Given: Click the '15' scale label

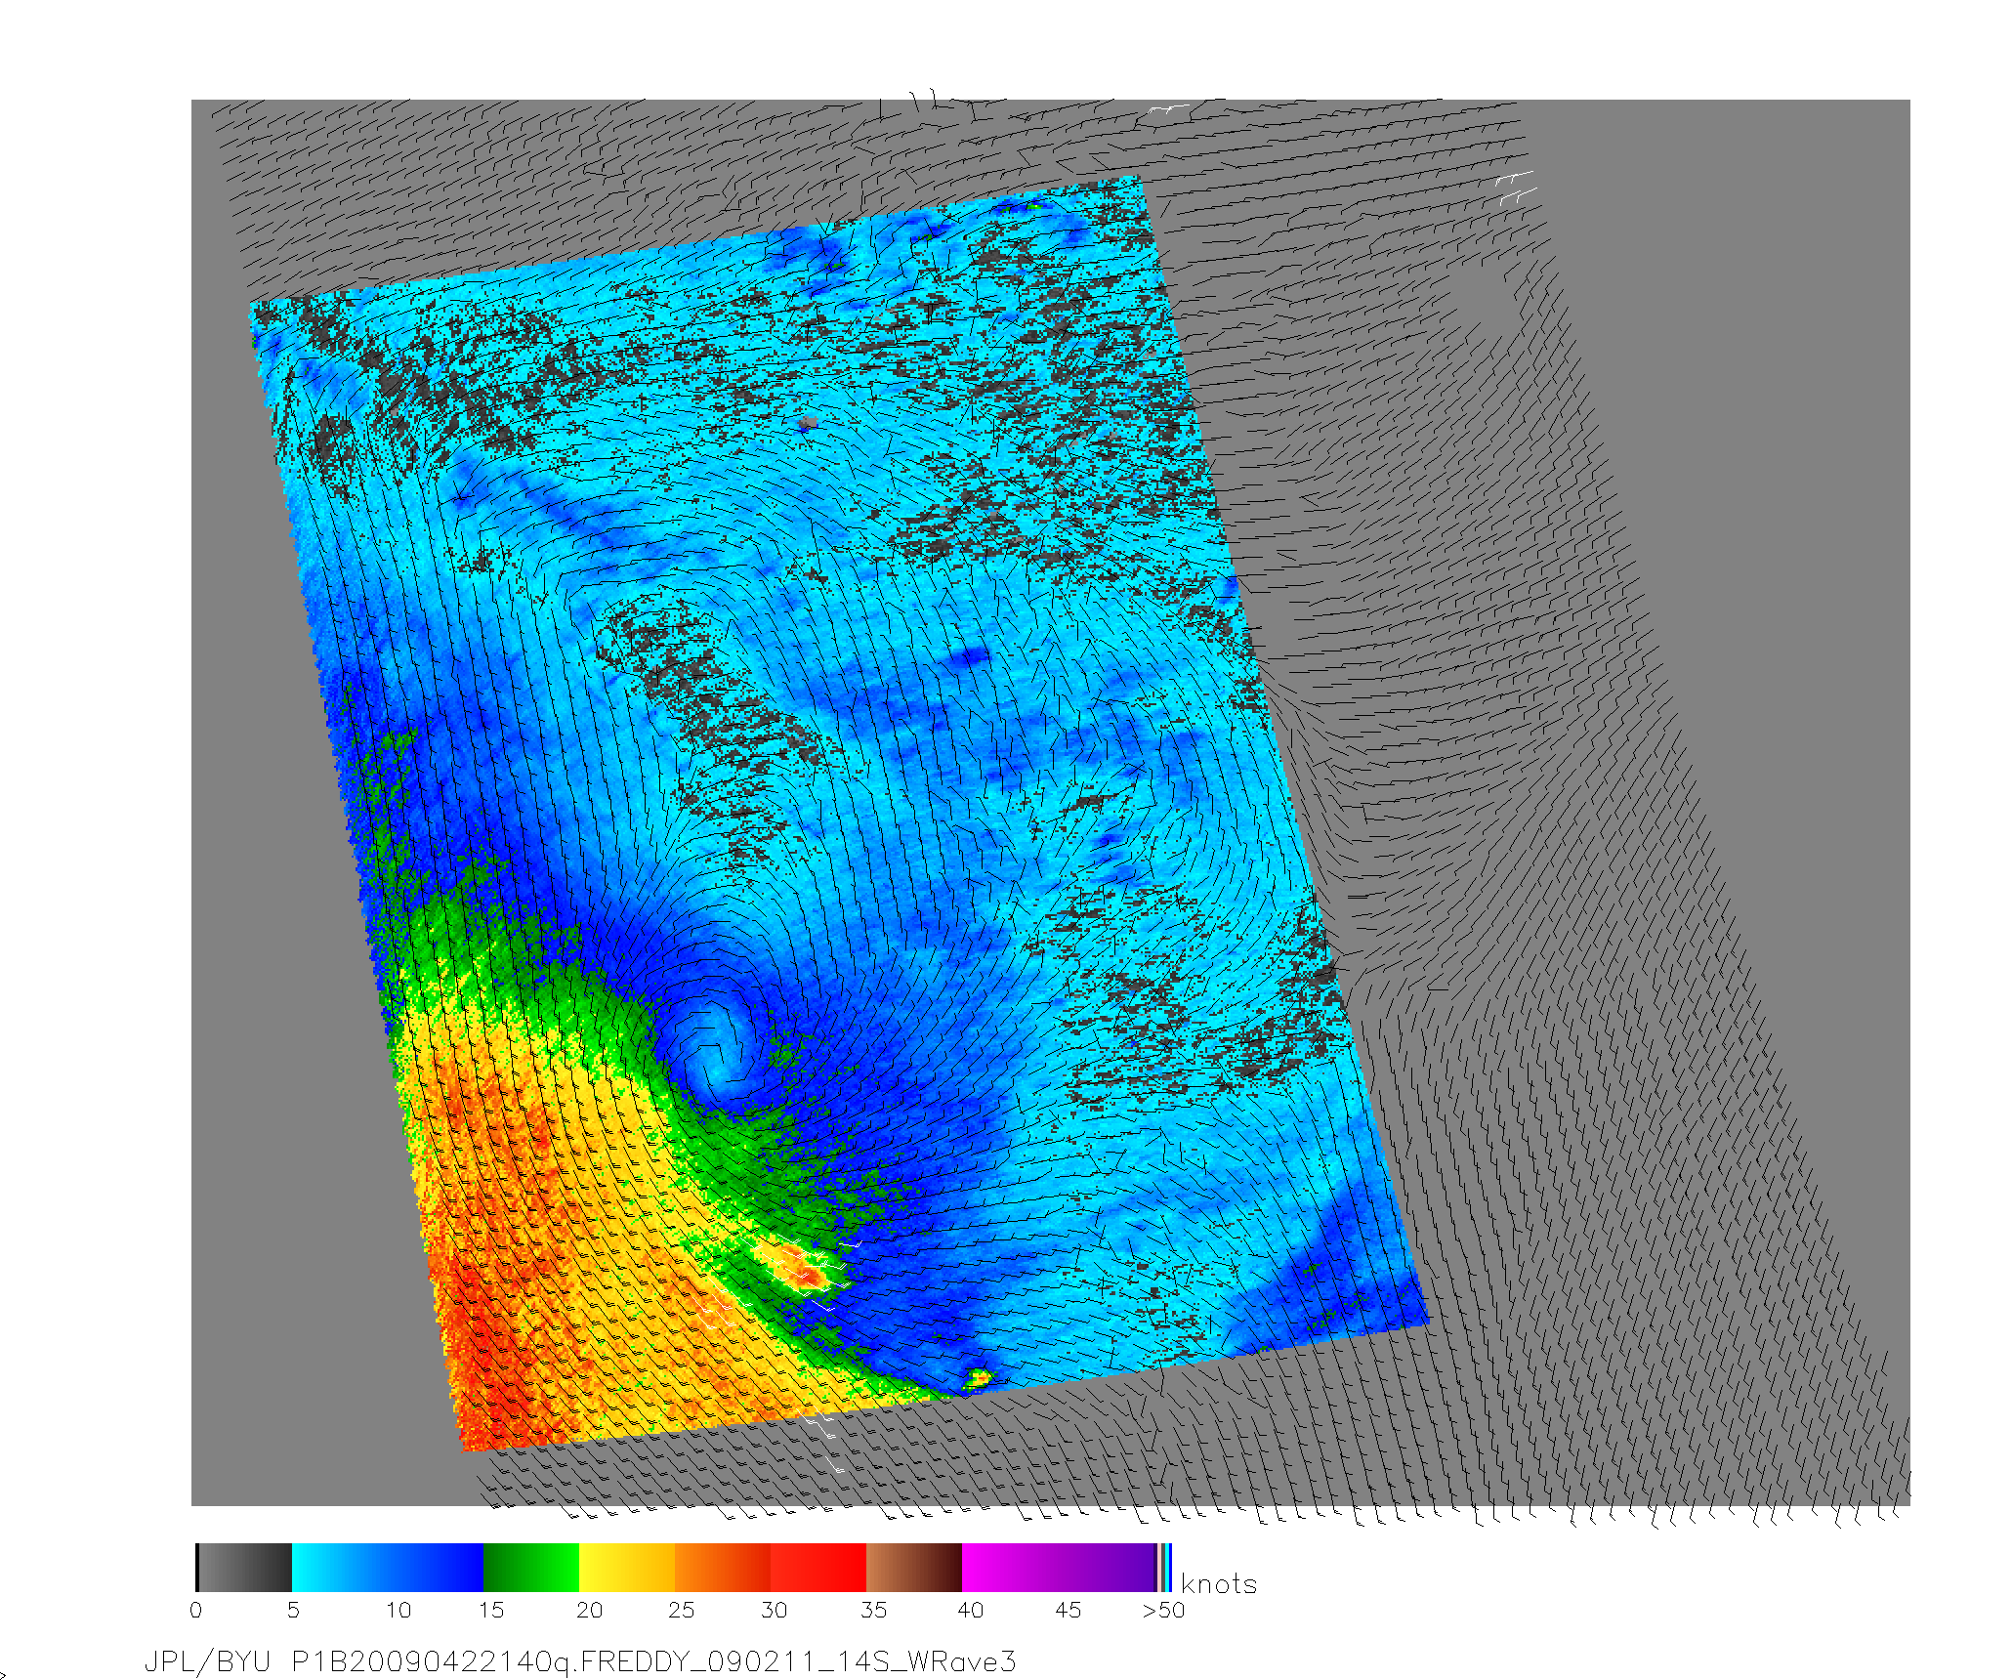Looking at the screenshot, I should point(491,1610).
